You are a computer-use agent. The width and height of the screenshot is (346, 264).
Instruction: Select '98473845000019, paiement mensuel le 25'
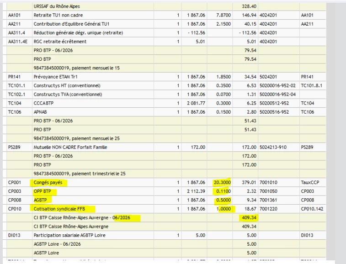click(x=77, y=138)
